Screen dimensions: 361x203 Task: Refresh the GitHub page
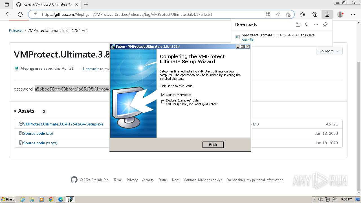pos(20,14)
